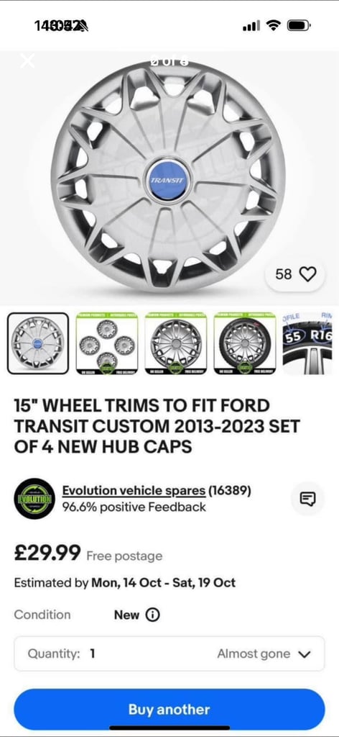Image resolution: width=339 pixels, height=737 pixels.
Task: Select the first single hubcap thumbnail
Action: pos(38,343)
